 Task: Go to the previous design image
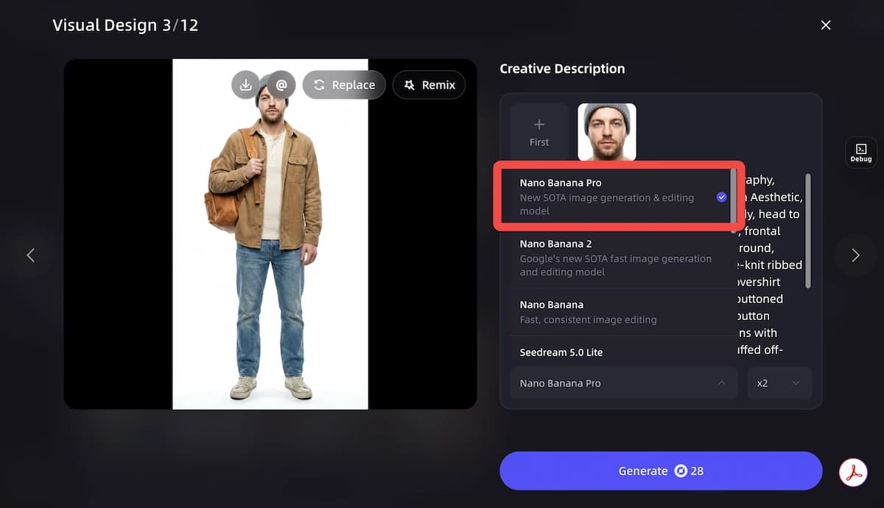point(30,255)
